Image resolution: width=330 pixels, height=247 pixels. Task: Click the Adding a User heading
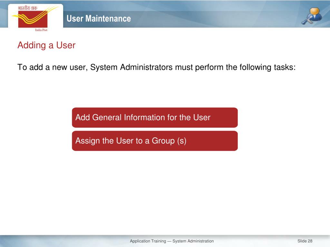[46, 45]
